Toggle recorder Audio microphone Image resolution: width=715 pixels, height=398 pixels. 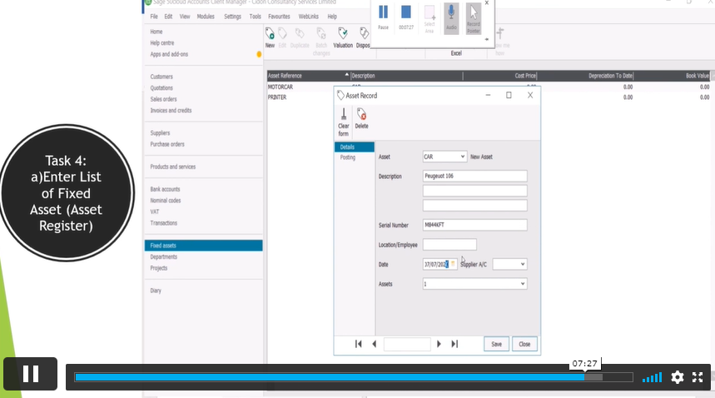[x=451, y=18]
